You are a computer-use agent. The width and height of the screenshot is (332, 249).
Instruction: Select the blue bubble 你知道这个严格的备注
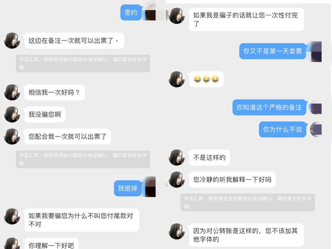tap(269, 107)
